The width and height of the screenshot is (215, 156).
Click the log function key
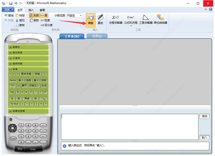pos(12,92)
